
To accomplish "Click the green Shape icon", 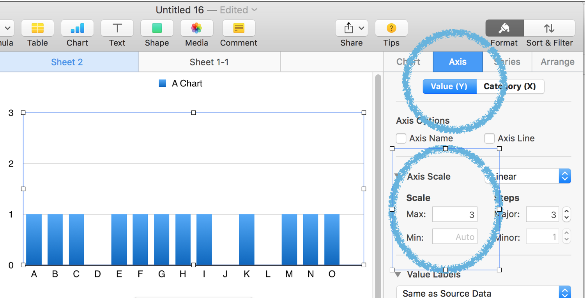I will [x=157, y=28].
